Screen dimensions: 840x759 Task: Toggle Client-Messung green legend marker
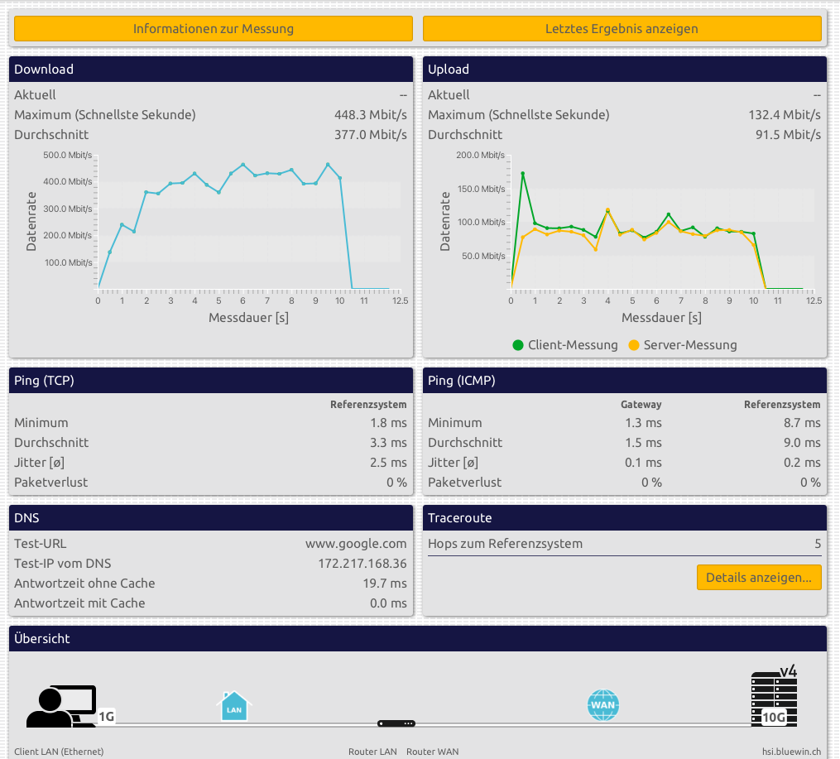point(517,345)
